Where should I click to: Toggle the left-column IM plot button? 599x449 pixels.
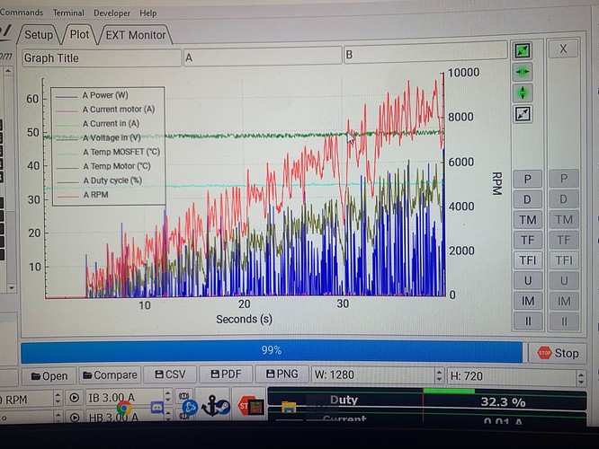pyautogui.click(x=528, y=302)
